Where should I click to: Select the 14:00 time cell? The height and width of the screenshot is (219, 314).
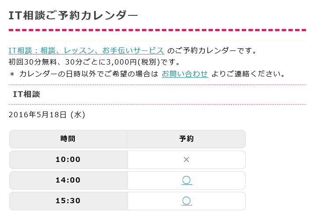point(68,180)
